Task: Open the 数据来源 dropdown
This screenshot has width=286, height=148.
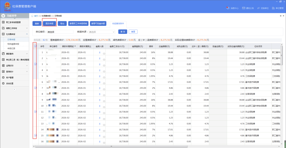Action: (102, 32)
